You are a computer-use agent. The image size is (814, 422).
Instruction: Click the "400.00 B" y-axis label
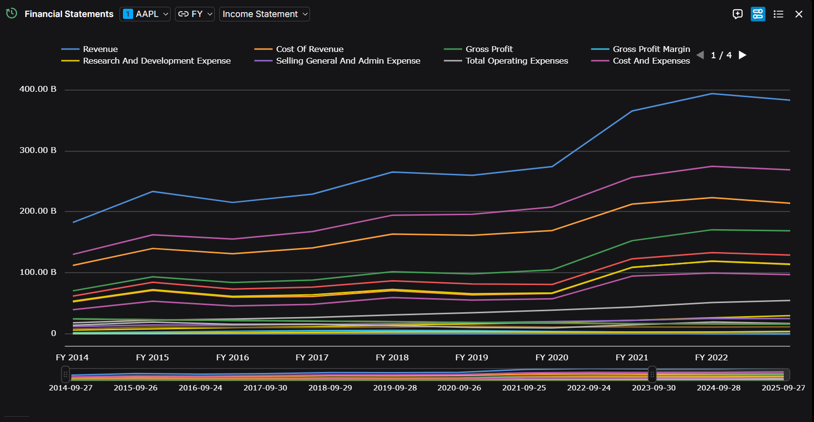[x=38, y=89]
